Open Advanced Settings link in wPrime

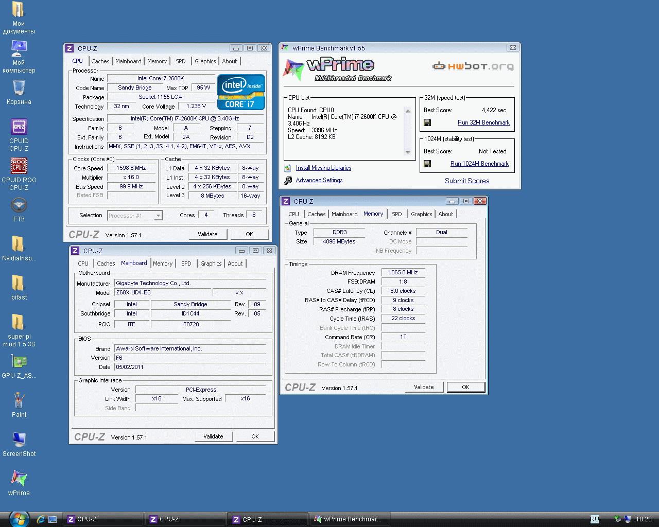coord(319,180)
